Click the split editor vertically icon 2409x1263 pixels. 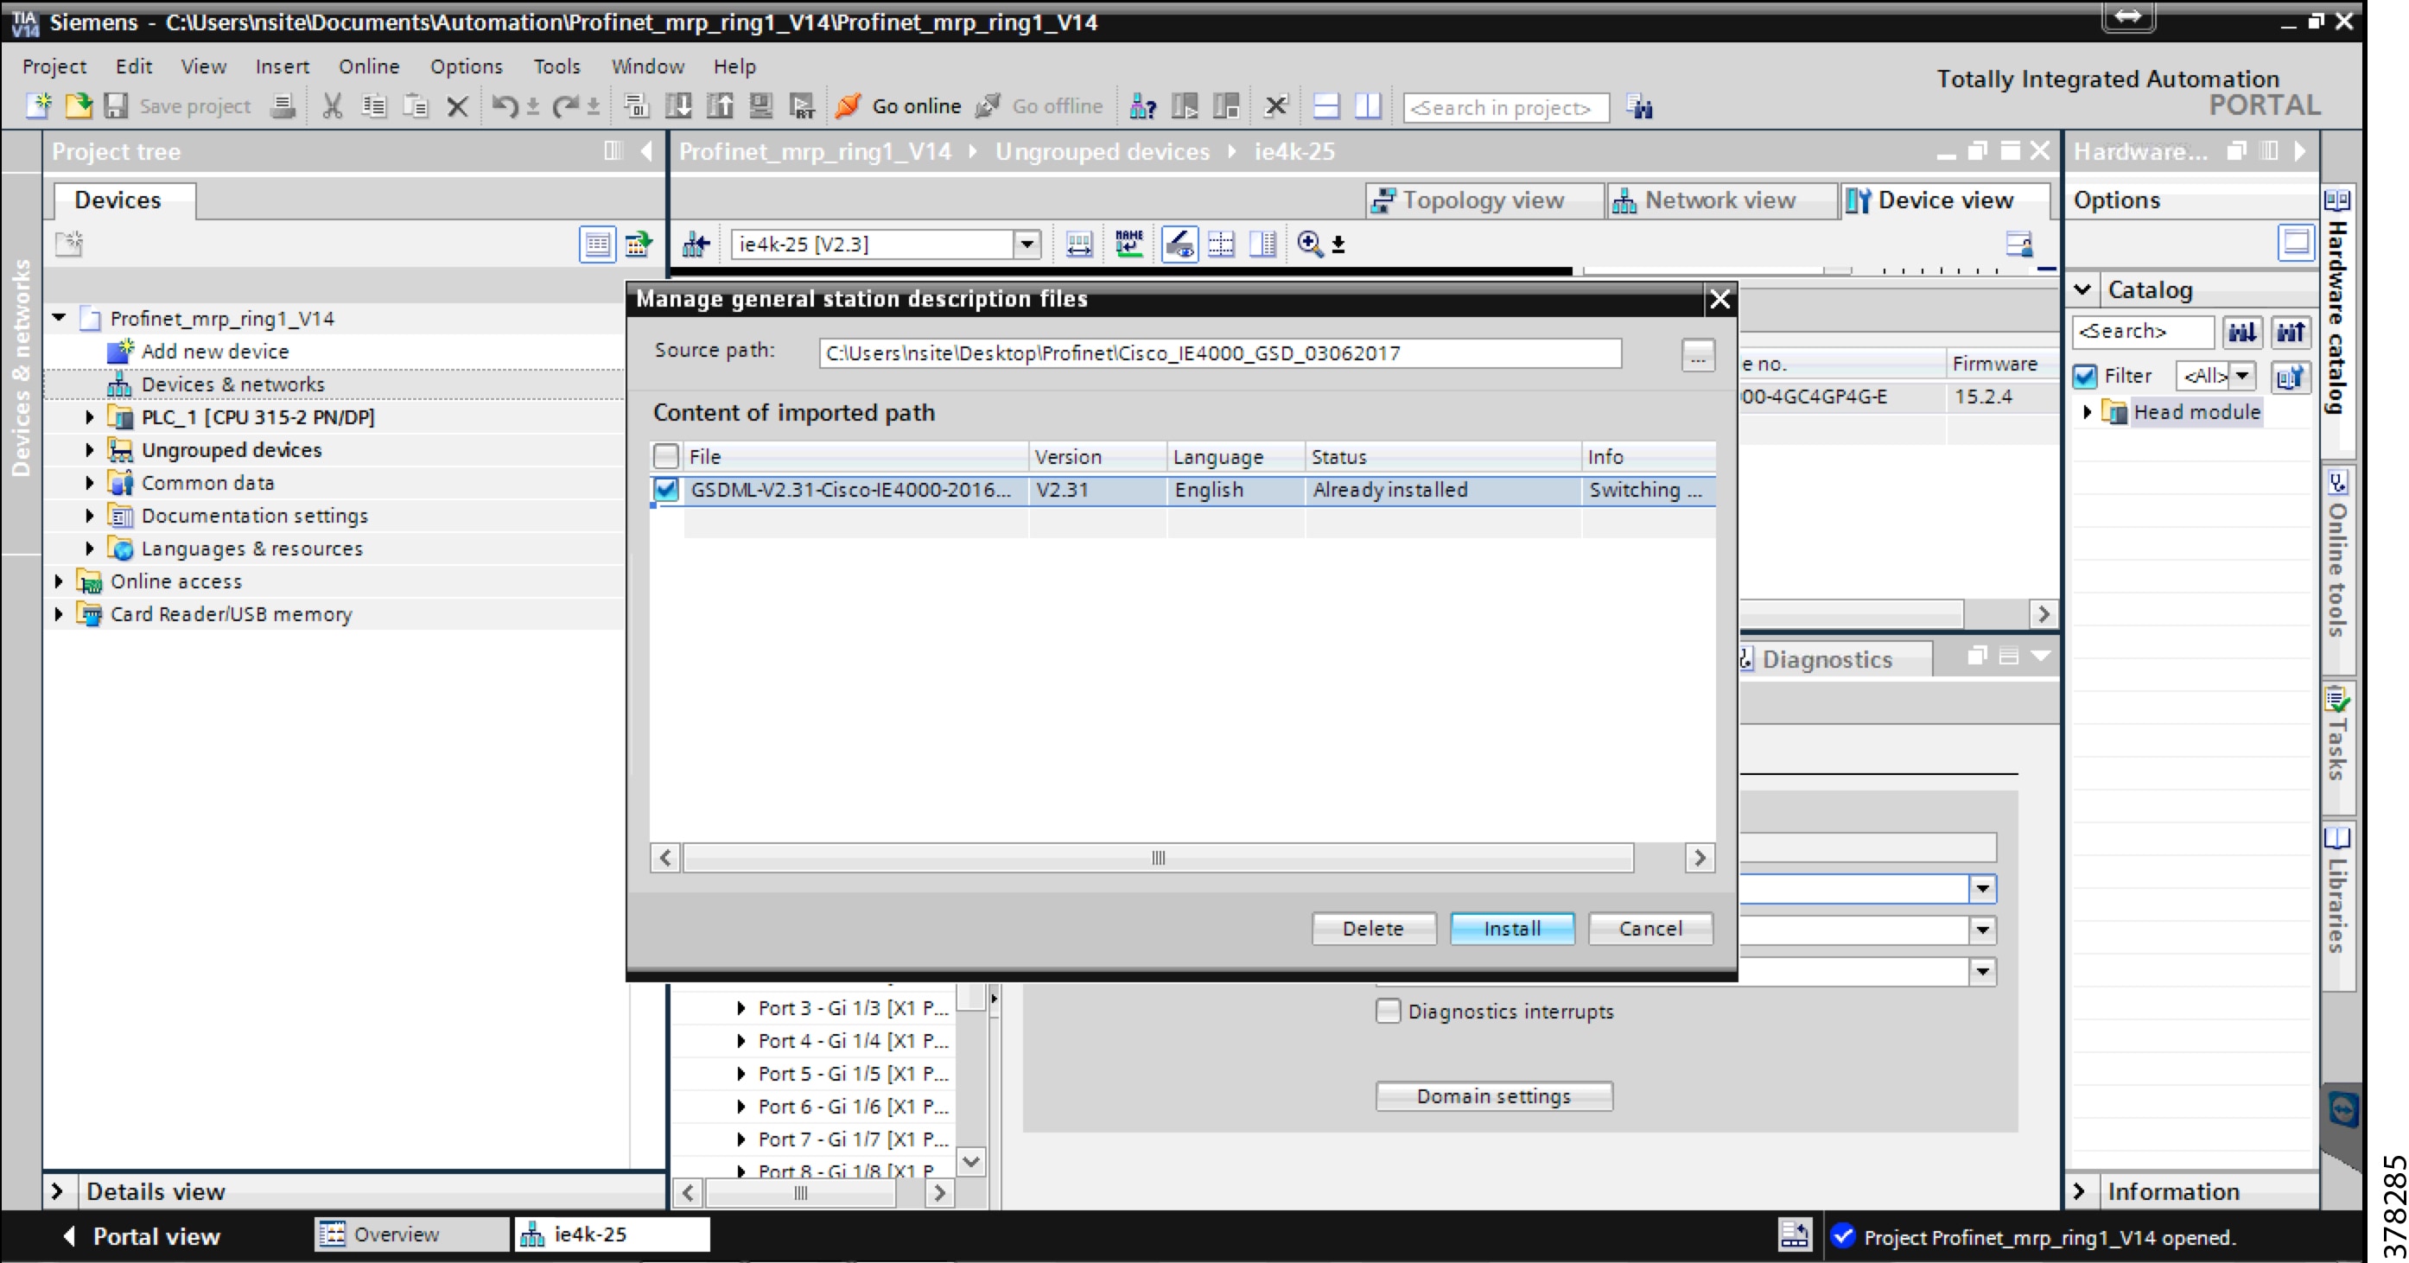point(1368,106)
